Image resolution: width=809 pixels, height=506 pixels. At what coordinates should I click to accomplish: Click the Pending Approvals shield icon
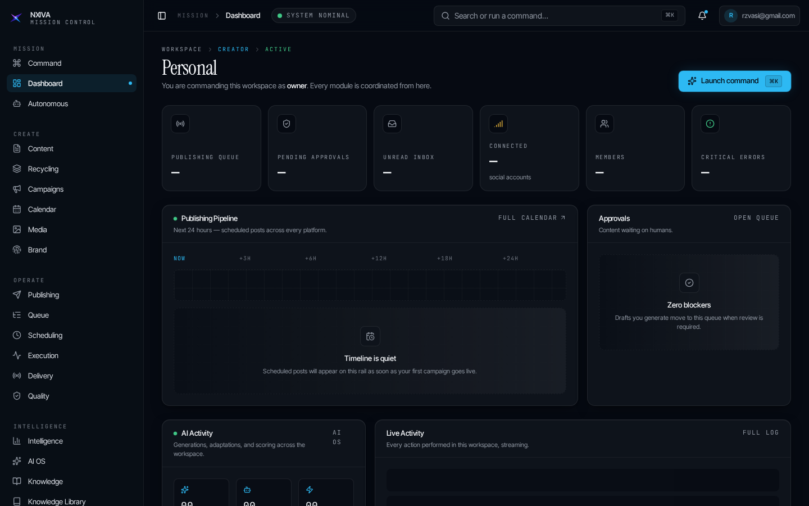pyautogui.click(x=287, y=124)
